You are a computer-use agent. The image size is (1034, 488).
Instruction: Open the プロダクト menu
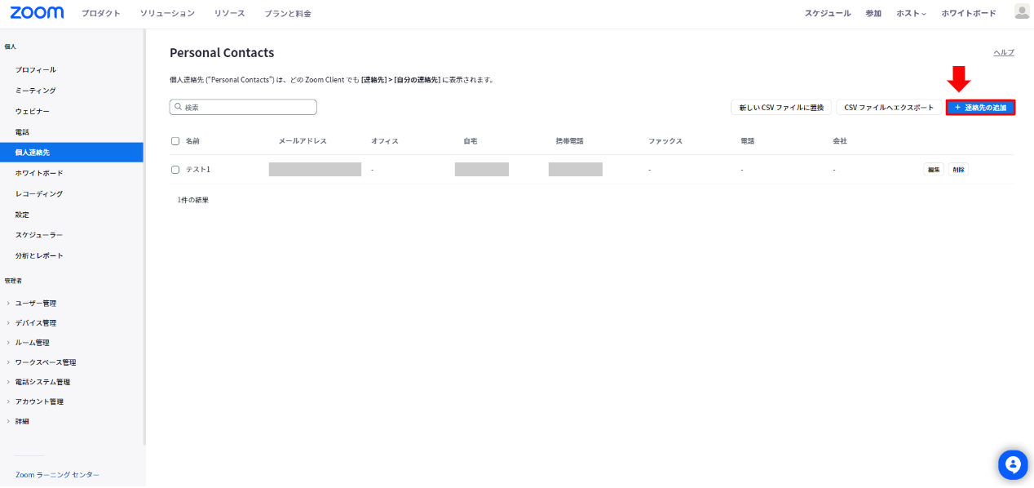click(x=101, y=13)
